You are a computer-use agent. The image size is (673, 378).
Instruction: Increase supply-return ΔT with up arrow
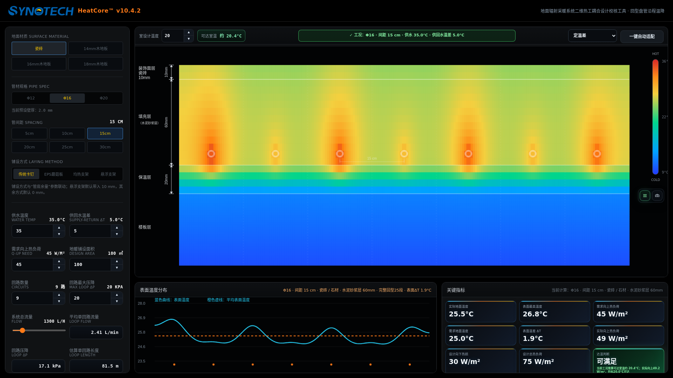117,227
